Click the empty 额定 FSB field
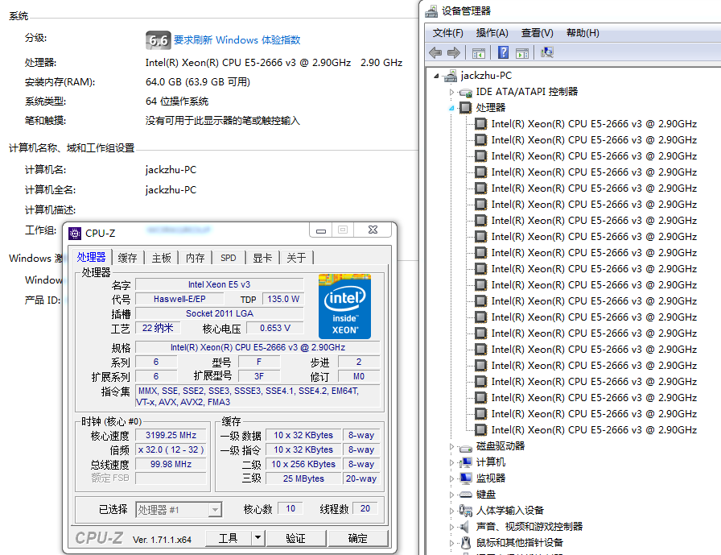721x555 pixels. (171, 478)
